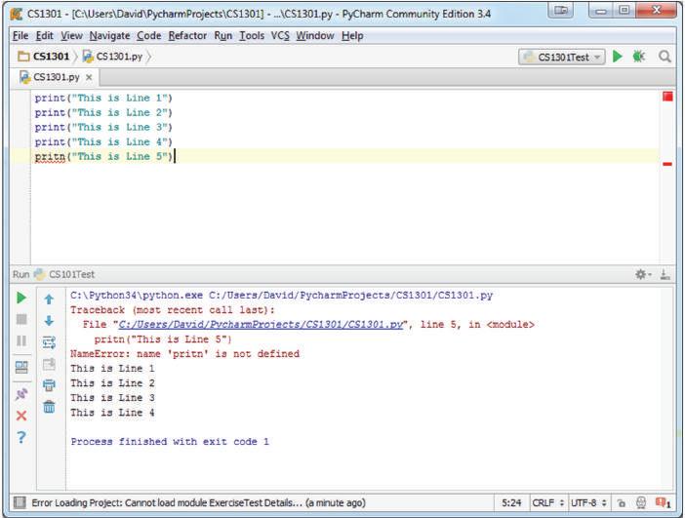The height and width of the screenshot is (518, 685).
Task: Click the Stop square in Run panel
Action: tap(20, 319)
